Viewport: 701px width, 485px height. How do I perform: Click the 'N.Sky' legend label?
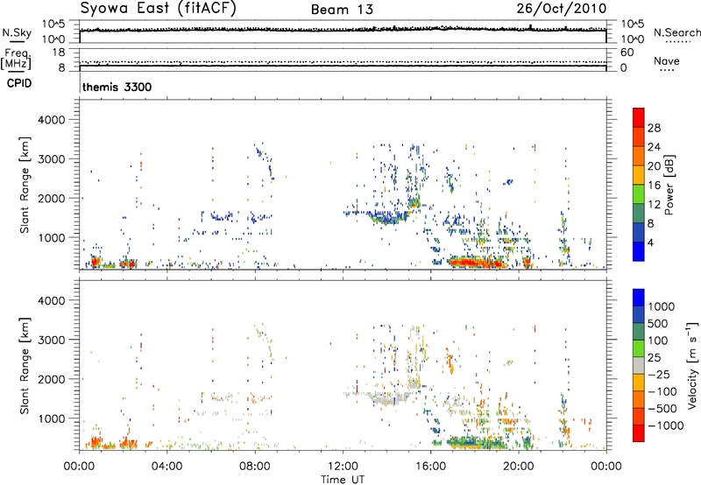17,32
